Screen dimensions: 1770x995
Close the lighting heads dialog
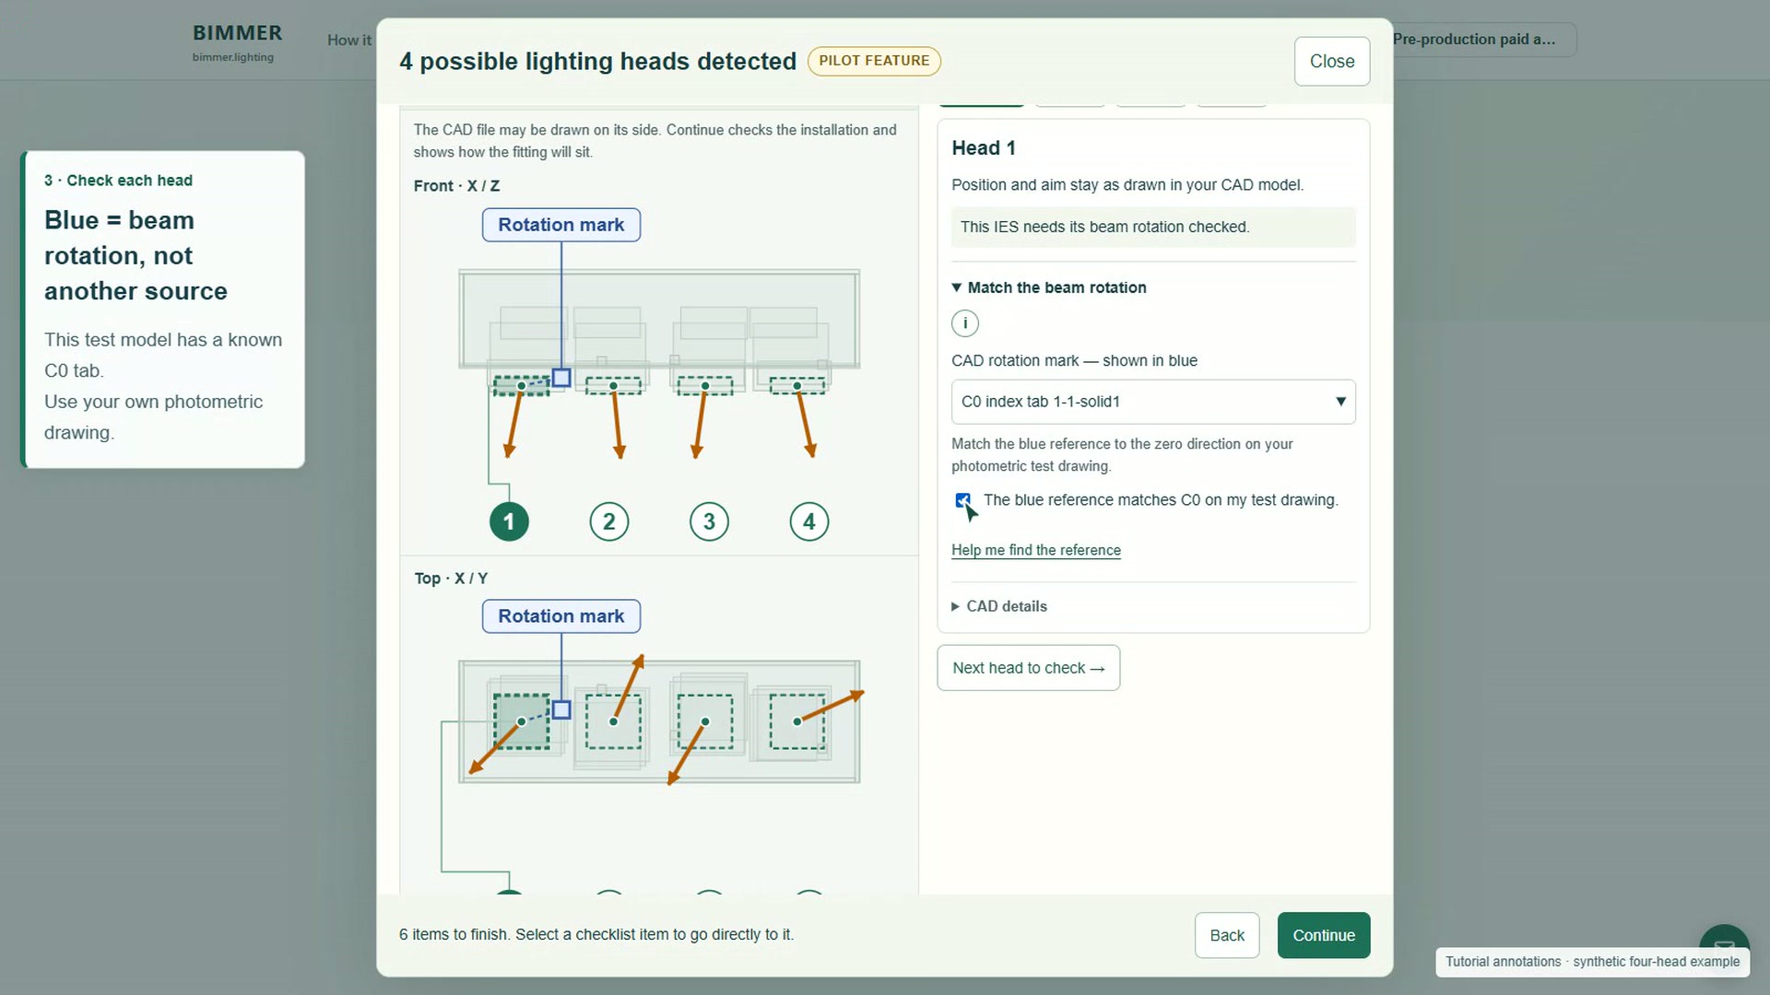[x=1332, y=62]
